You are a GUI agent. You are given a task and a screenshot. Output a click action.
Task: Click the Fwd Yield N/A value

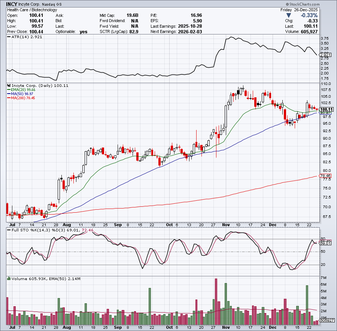click(x=135, y=26)
